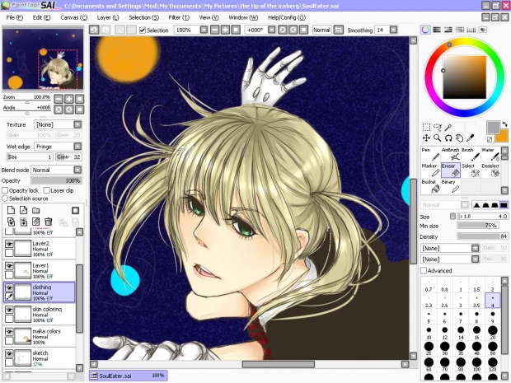The height and width of the screenshot is (383, 511).
Task: Activate the rotate canvas tool
Action: (x=448, y=138)
